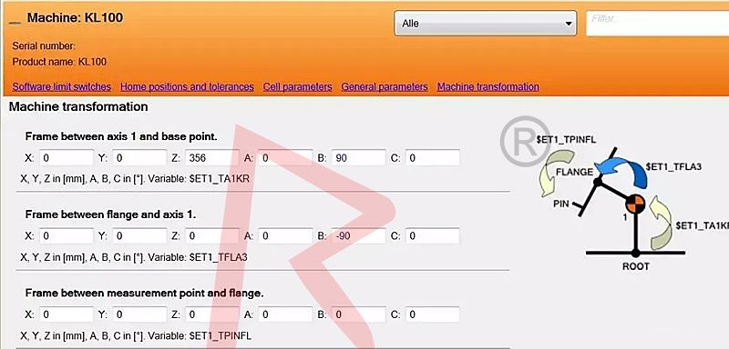This screenshot has width=729, height=349.
Task: Click the Filter text field
Action: point(657,23)
